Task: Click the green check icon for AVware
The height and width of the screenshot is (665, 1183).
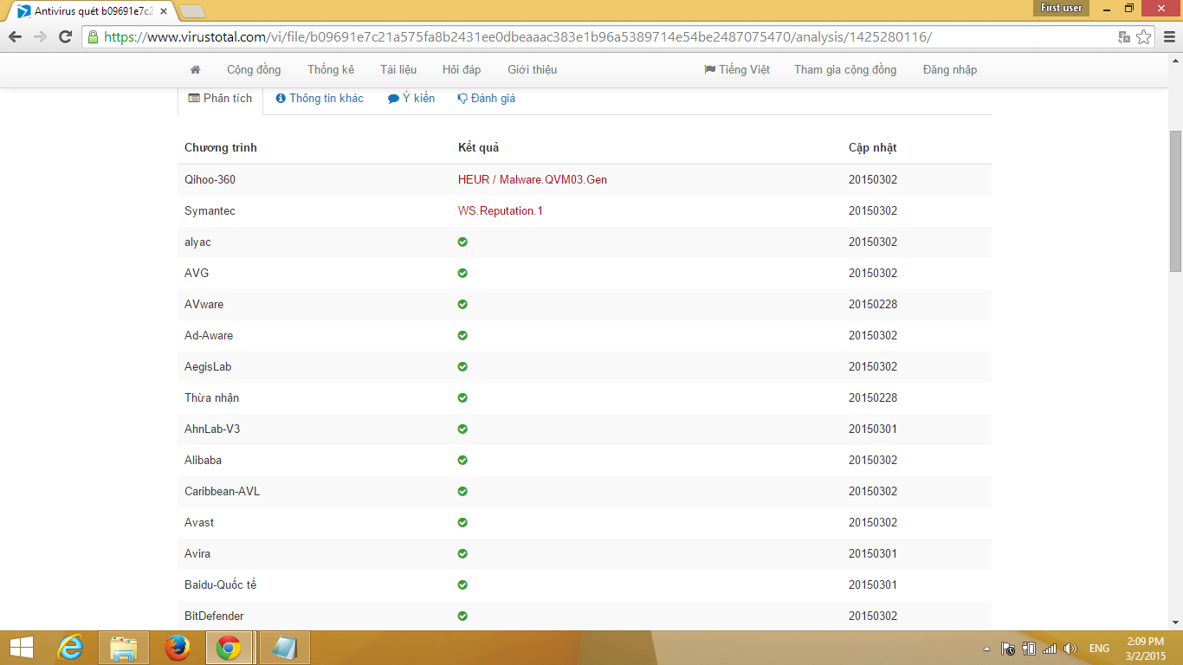Action: click(x=462, y=304)
